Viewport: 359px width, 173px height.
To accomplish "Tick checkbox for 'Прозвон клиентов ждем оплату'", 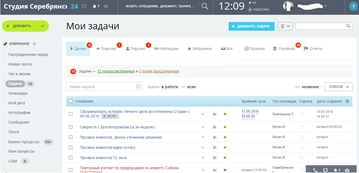I will click(70, 147).
